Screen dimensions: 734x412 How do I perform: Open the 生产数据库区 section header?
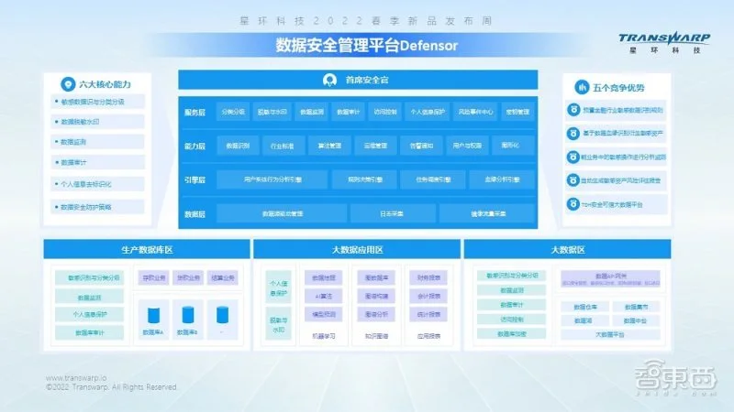(146, 249)
